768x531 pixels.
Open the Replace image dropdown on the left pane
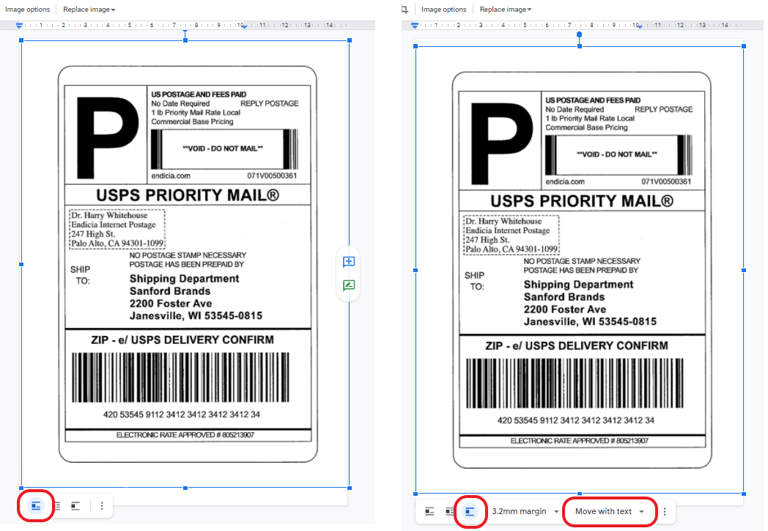pos(88,9)
